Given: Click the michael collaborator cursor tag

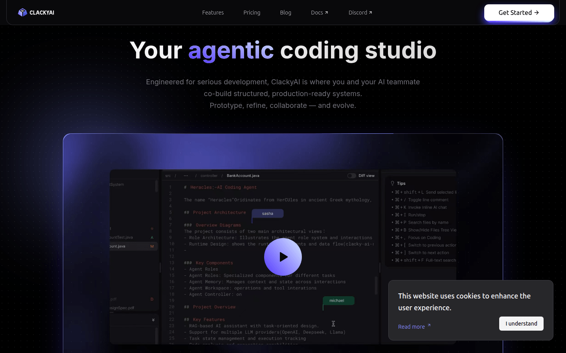Looking at the screenshot, I should click(338, 300).
